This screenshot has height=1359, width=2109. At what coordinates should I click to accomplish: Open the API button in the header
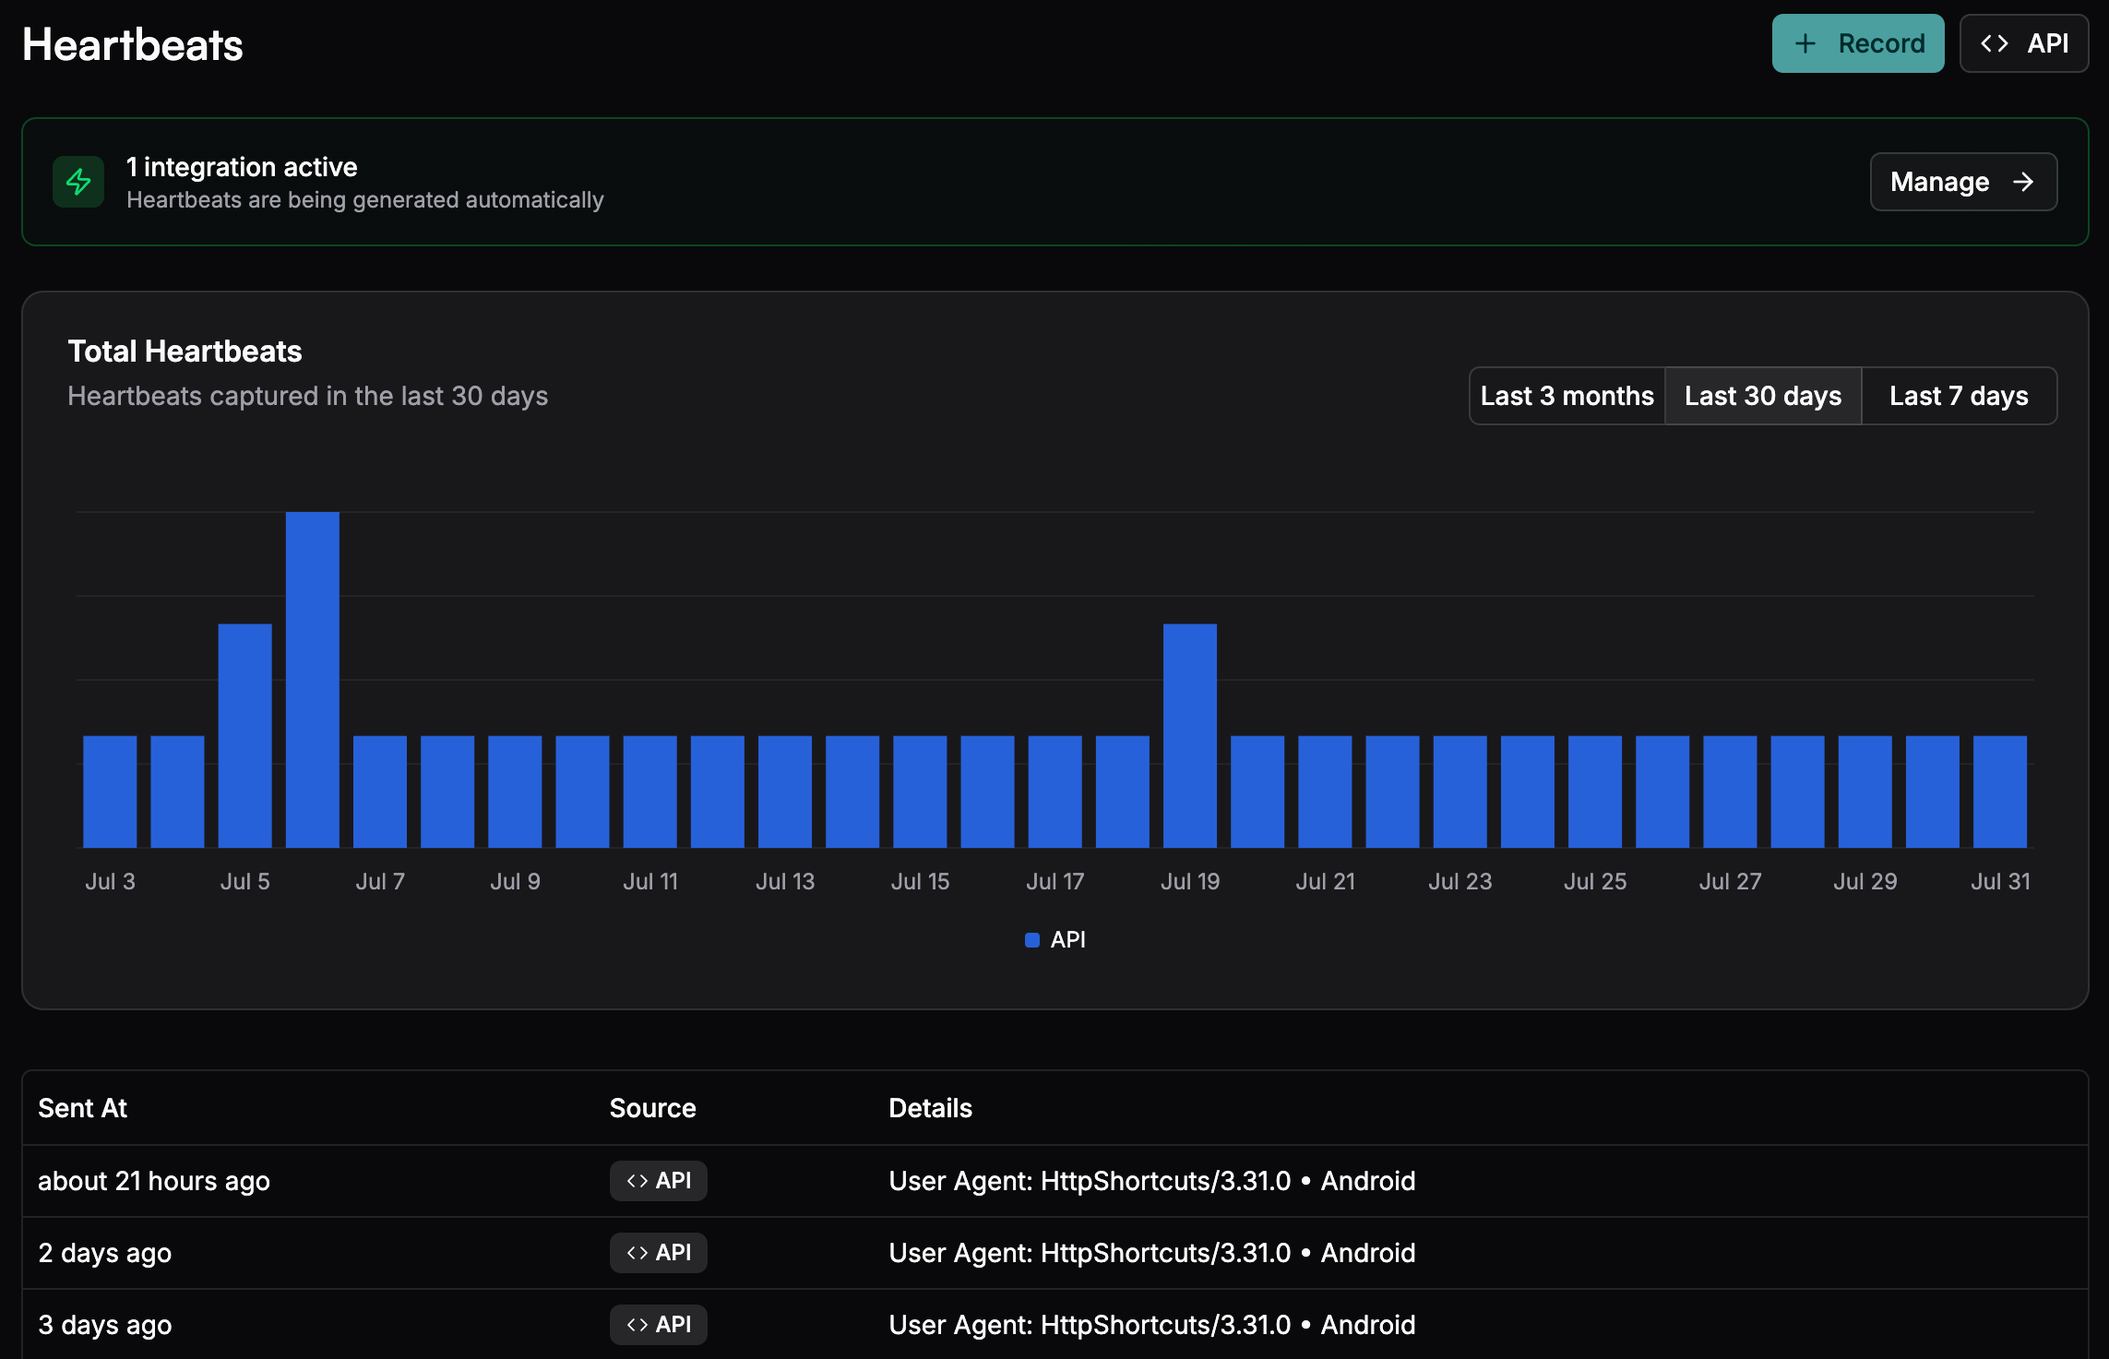click(x=2024, y=43)
